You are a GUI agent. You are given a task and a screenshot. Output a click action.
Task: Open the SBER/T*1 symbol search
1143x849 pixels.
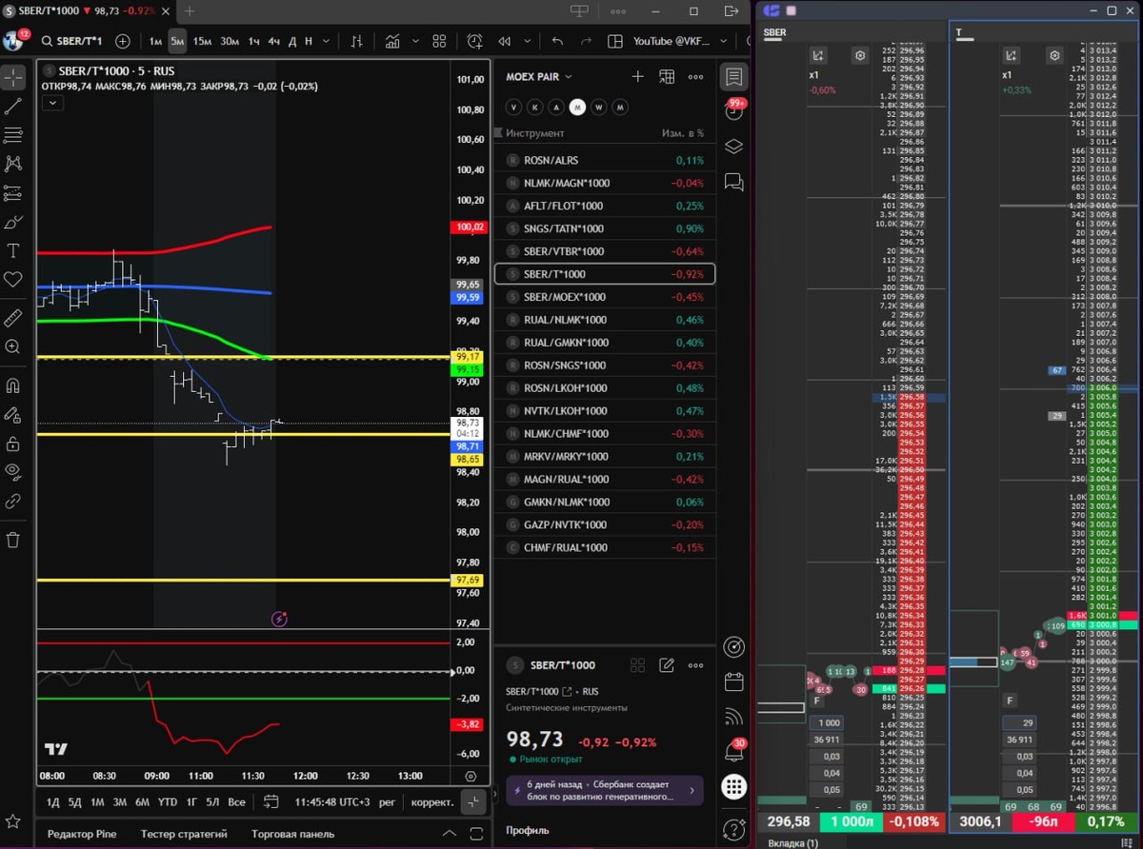click(x=72, y=41)
